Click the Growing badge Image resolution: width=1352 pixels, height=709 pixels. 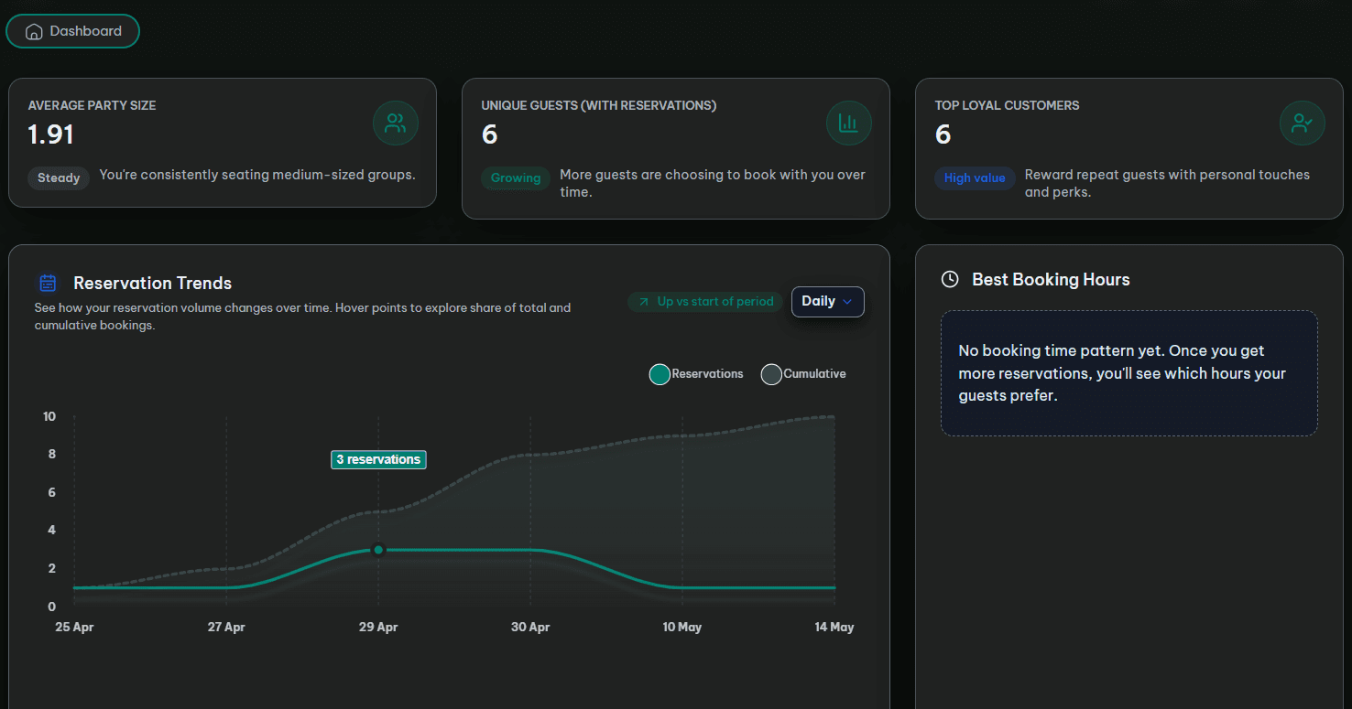click(516, 178)
